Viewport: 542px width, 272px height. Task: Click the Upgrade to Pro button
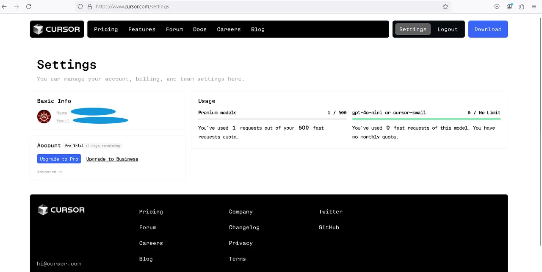tap(59, 159)
